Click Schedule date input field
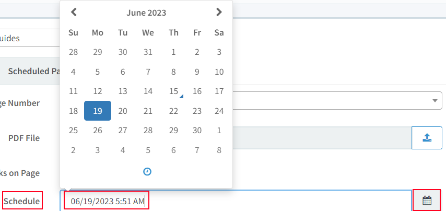The width and height of the screenshot is (446, 211). pyautogui.click(x=236, y=201)
